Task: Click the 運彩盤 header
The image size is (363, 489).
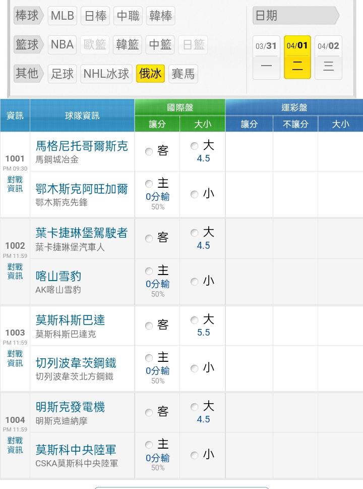Action: click(294, 107)
